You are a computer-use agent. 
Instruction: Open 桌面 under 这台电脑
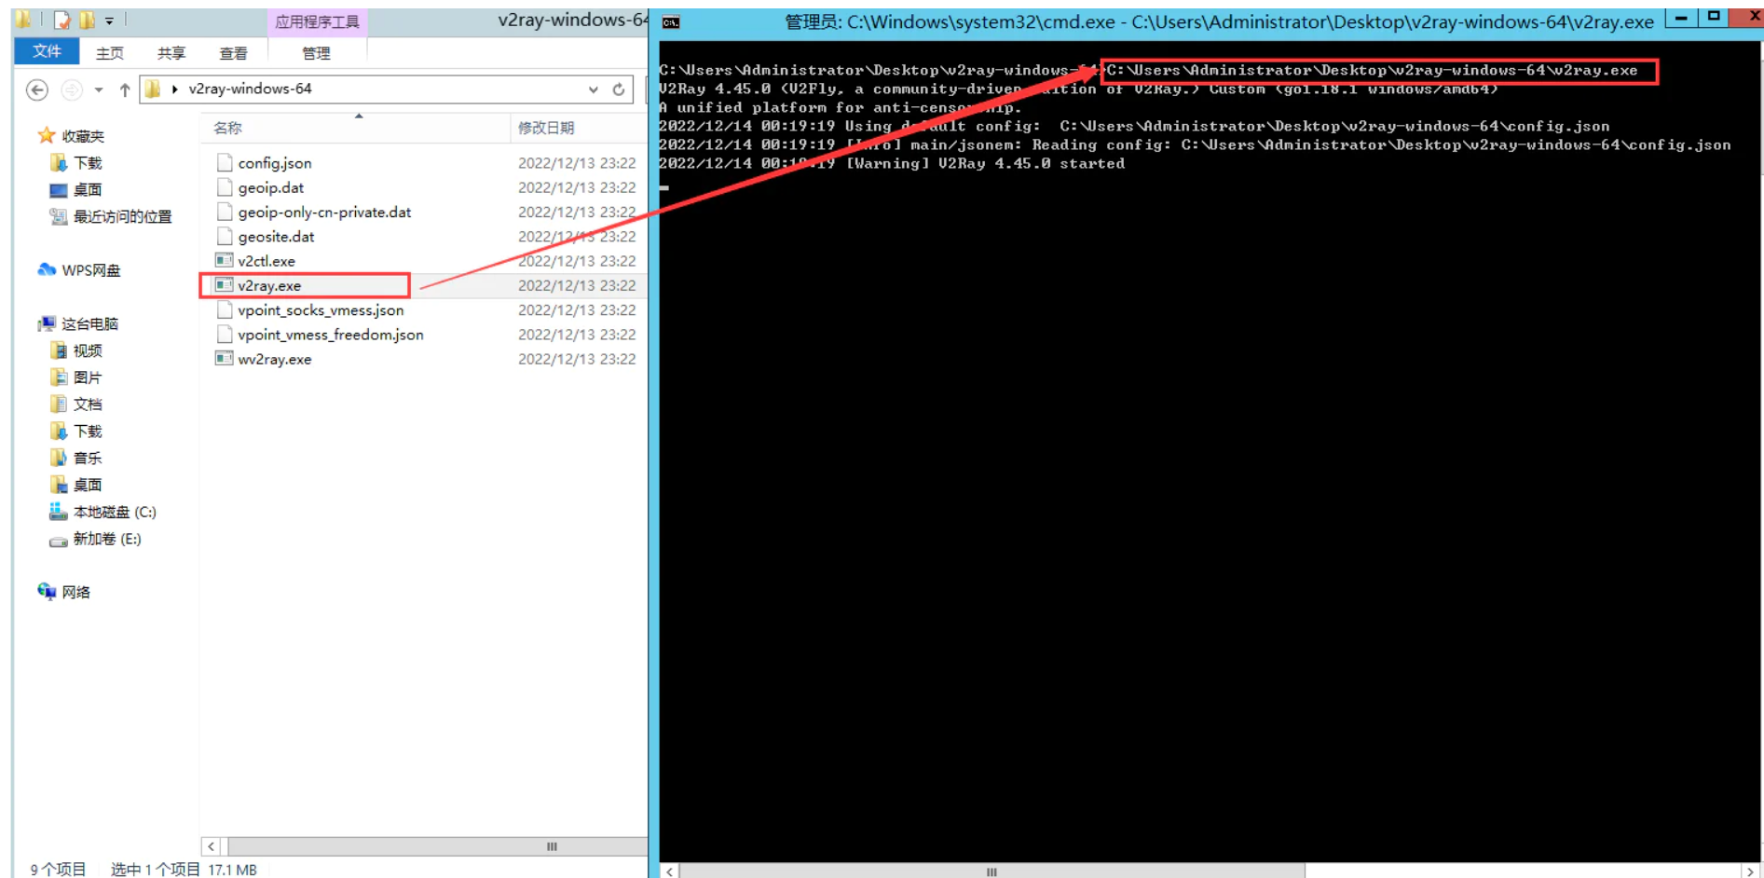tap(88, 486)
